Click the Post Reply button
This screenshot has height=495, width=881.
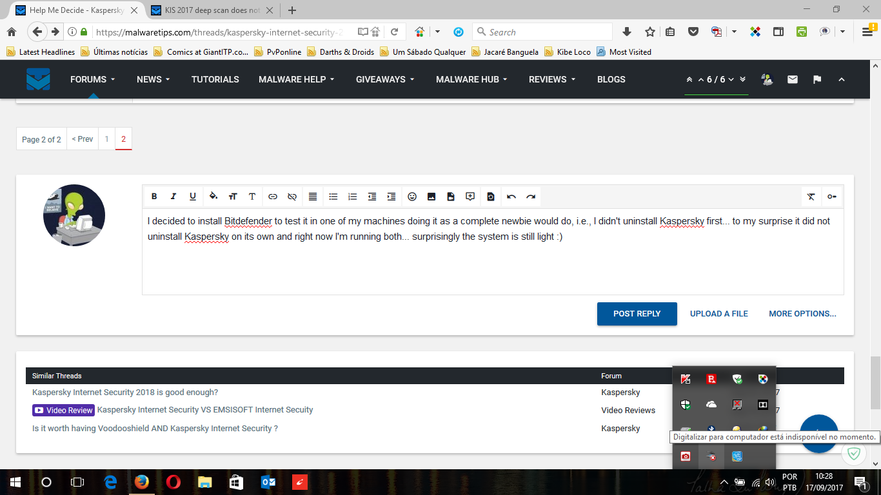(x=637, y=314)
